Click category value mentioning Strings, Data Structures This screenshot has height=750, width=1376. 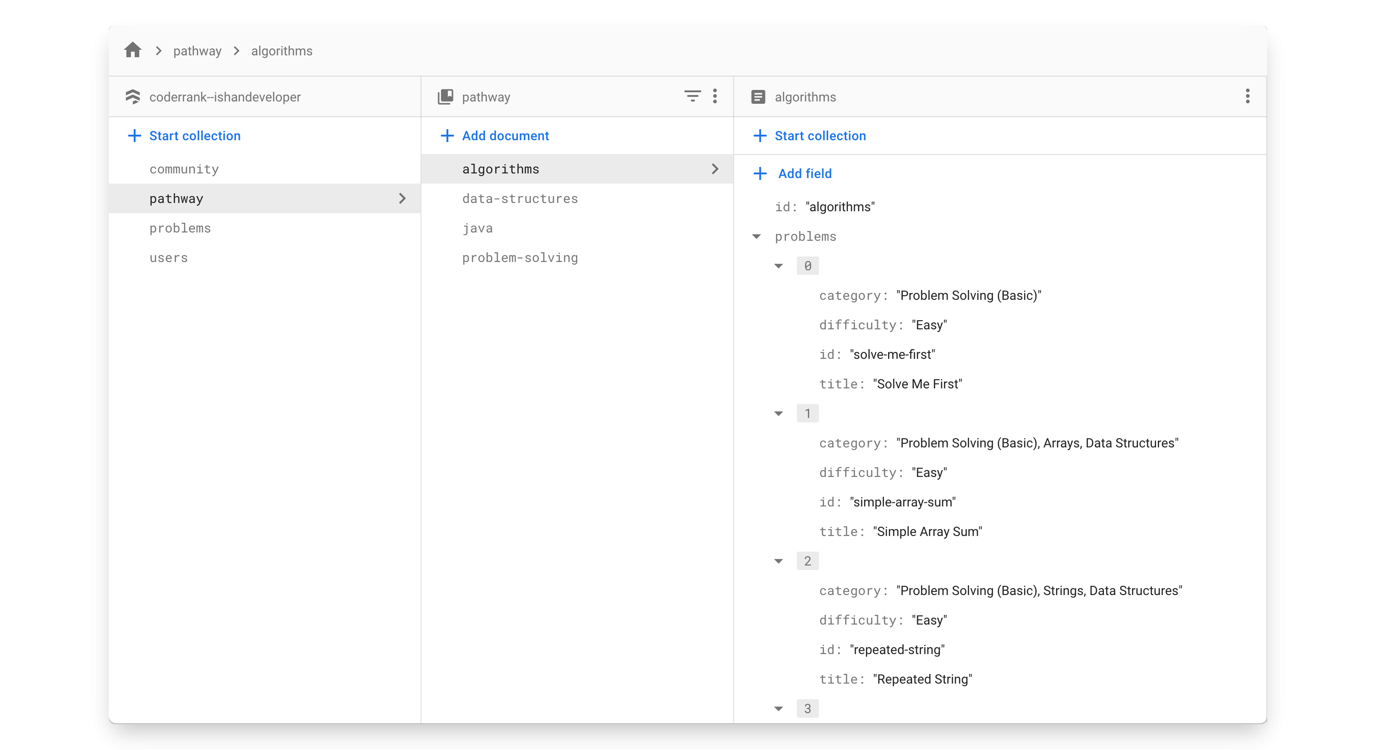click(1039, 590)
